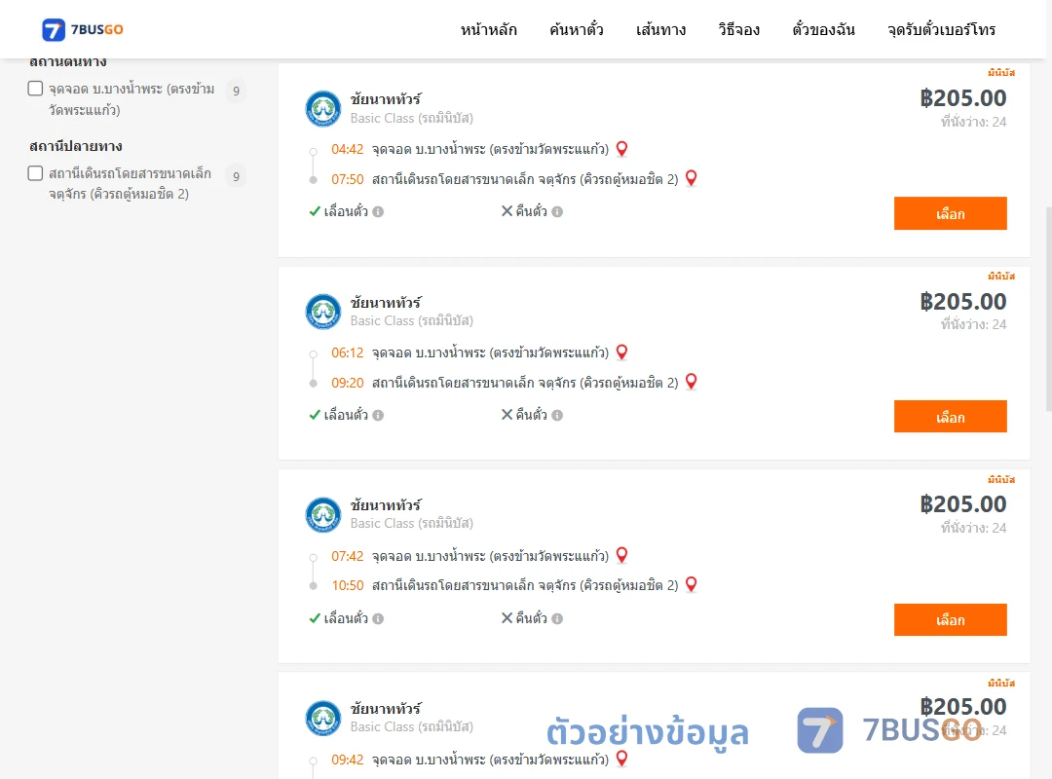Image resolution: width=1052 pixels, height=779 pixels.
Task: Tick the จุดจอด บ.บางน้ำพระ origin station checkbox
Action: [x=36, y=89]
